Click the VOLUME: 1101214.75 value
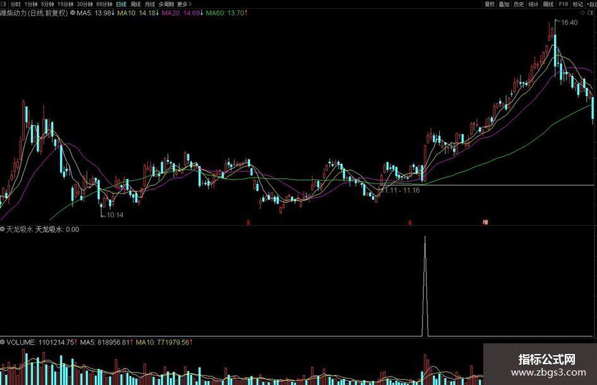This screenshot has width=597, height=385. tap(42, 342)
